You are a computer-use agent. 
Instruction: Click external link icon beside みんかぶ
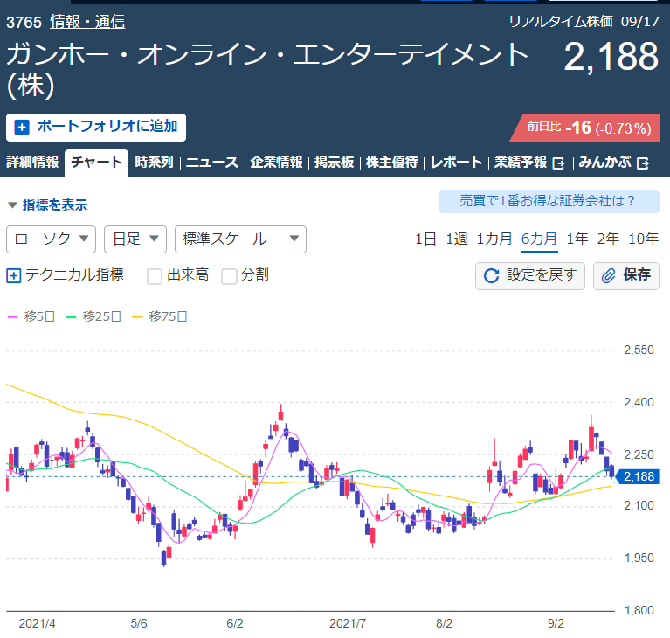[643, 163]
